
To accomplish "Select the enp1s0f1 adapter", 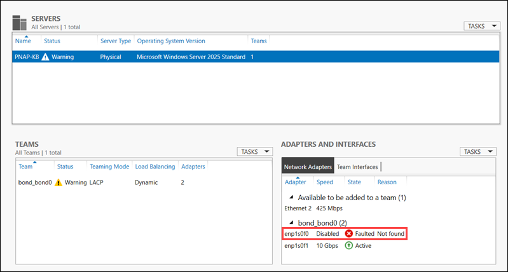I will [296, 246].
